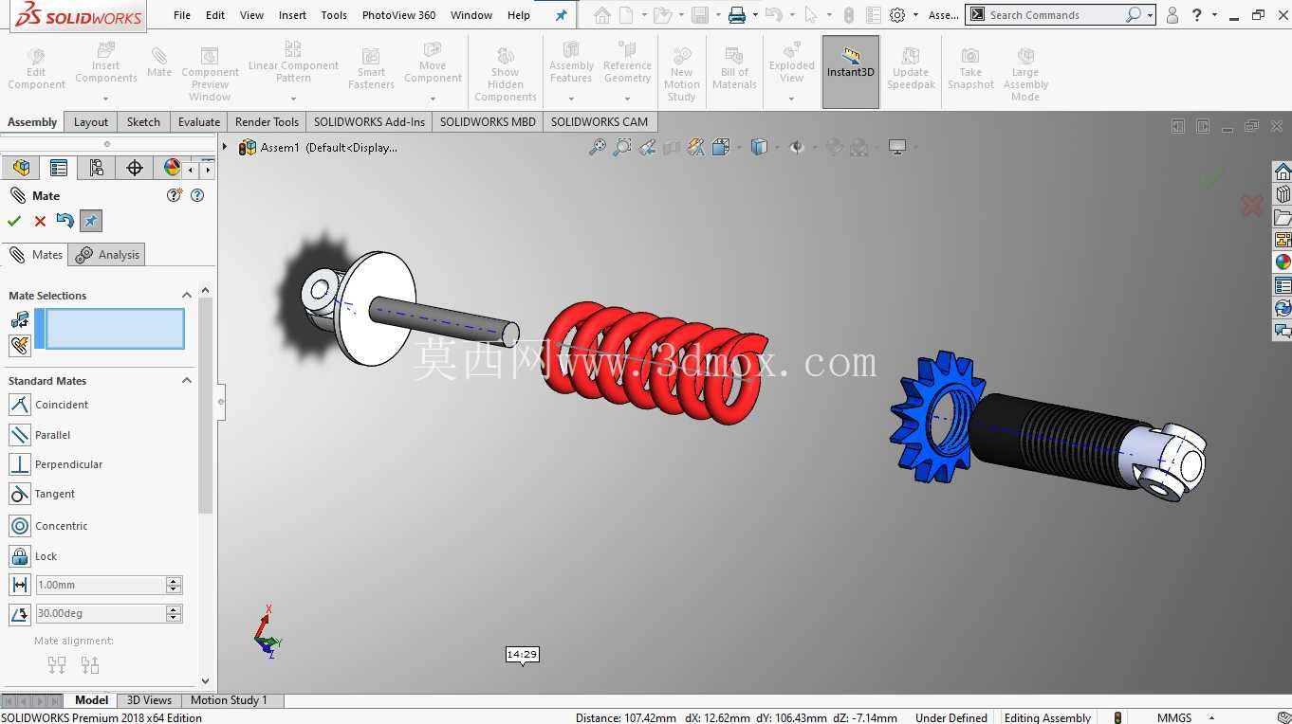Open the View Orientation icon
Screen dimensions: 1292x724
pos(720,147)
